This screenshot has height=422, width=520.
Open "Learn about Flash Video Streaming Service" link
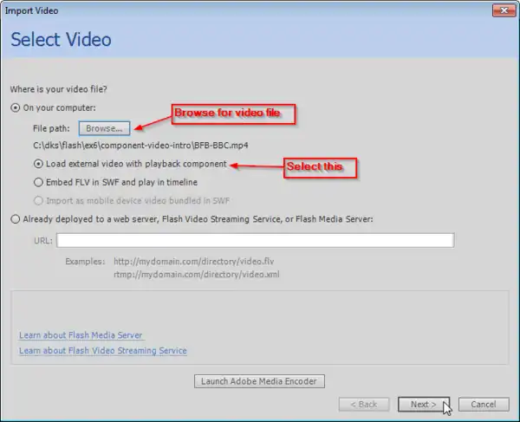102,351
